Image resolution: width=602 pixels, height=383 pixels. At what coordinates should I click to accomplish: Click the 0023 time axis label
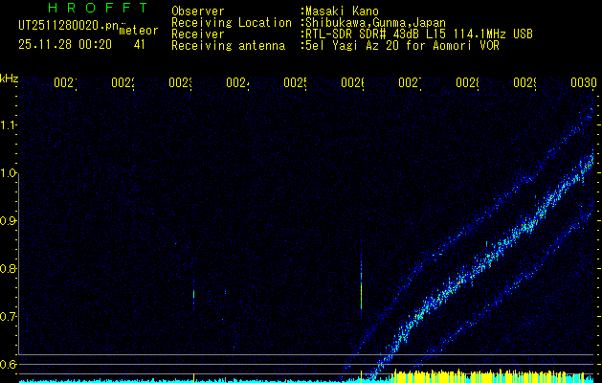[181, 82]
